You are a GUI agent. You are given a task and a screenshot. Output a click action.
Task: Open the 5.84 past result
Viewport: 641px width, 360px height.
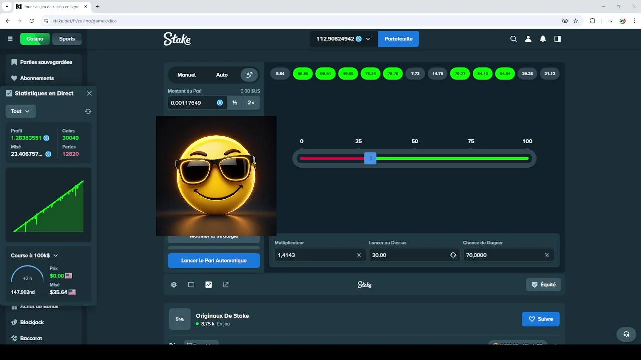(280, 74)
